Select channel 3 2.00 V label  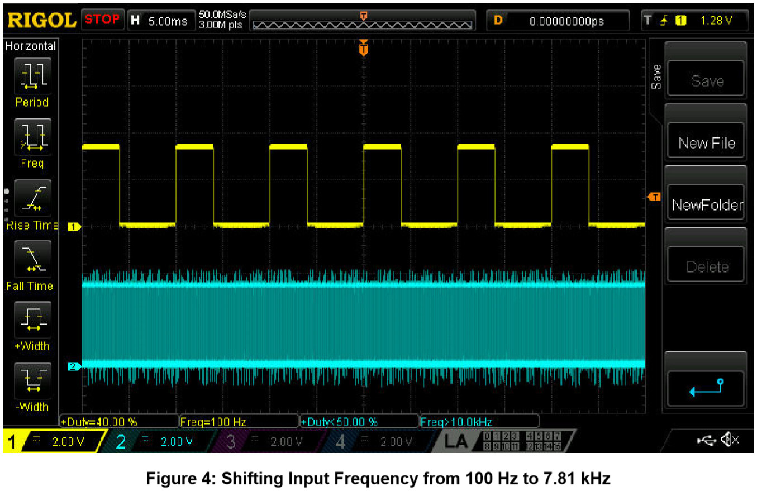[286, 442]
